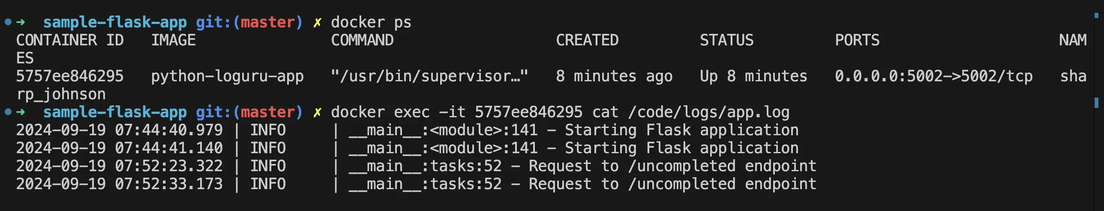Screen dimensions: 1104x211
Task: Click the yellow x before docker exec
Action: pos(317,112)
